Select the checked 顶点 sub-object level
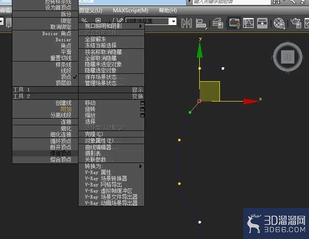Screen dimensions: 309x239 tap(45, 77)
